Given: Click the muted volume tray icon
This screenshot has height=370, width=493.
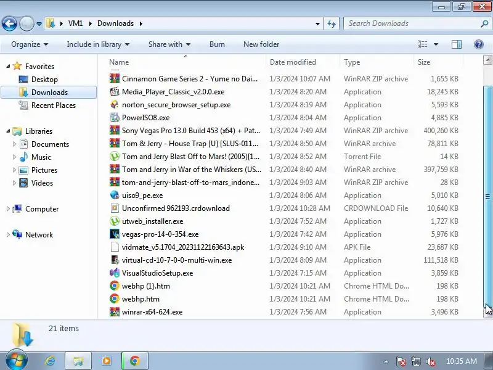Looking at the screenshot, I should [430, 361].
